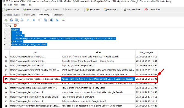Select 'flights to greece - Google Search' cell

[x=98, y=66]
